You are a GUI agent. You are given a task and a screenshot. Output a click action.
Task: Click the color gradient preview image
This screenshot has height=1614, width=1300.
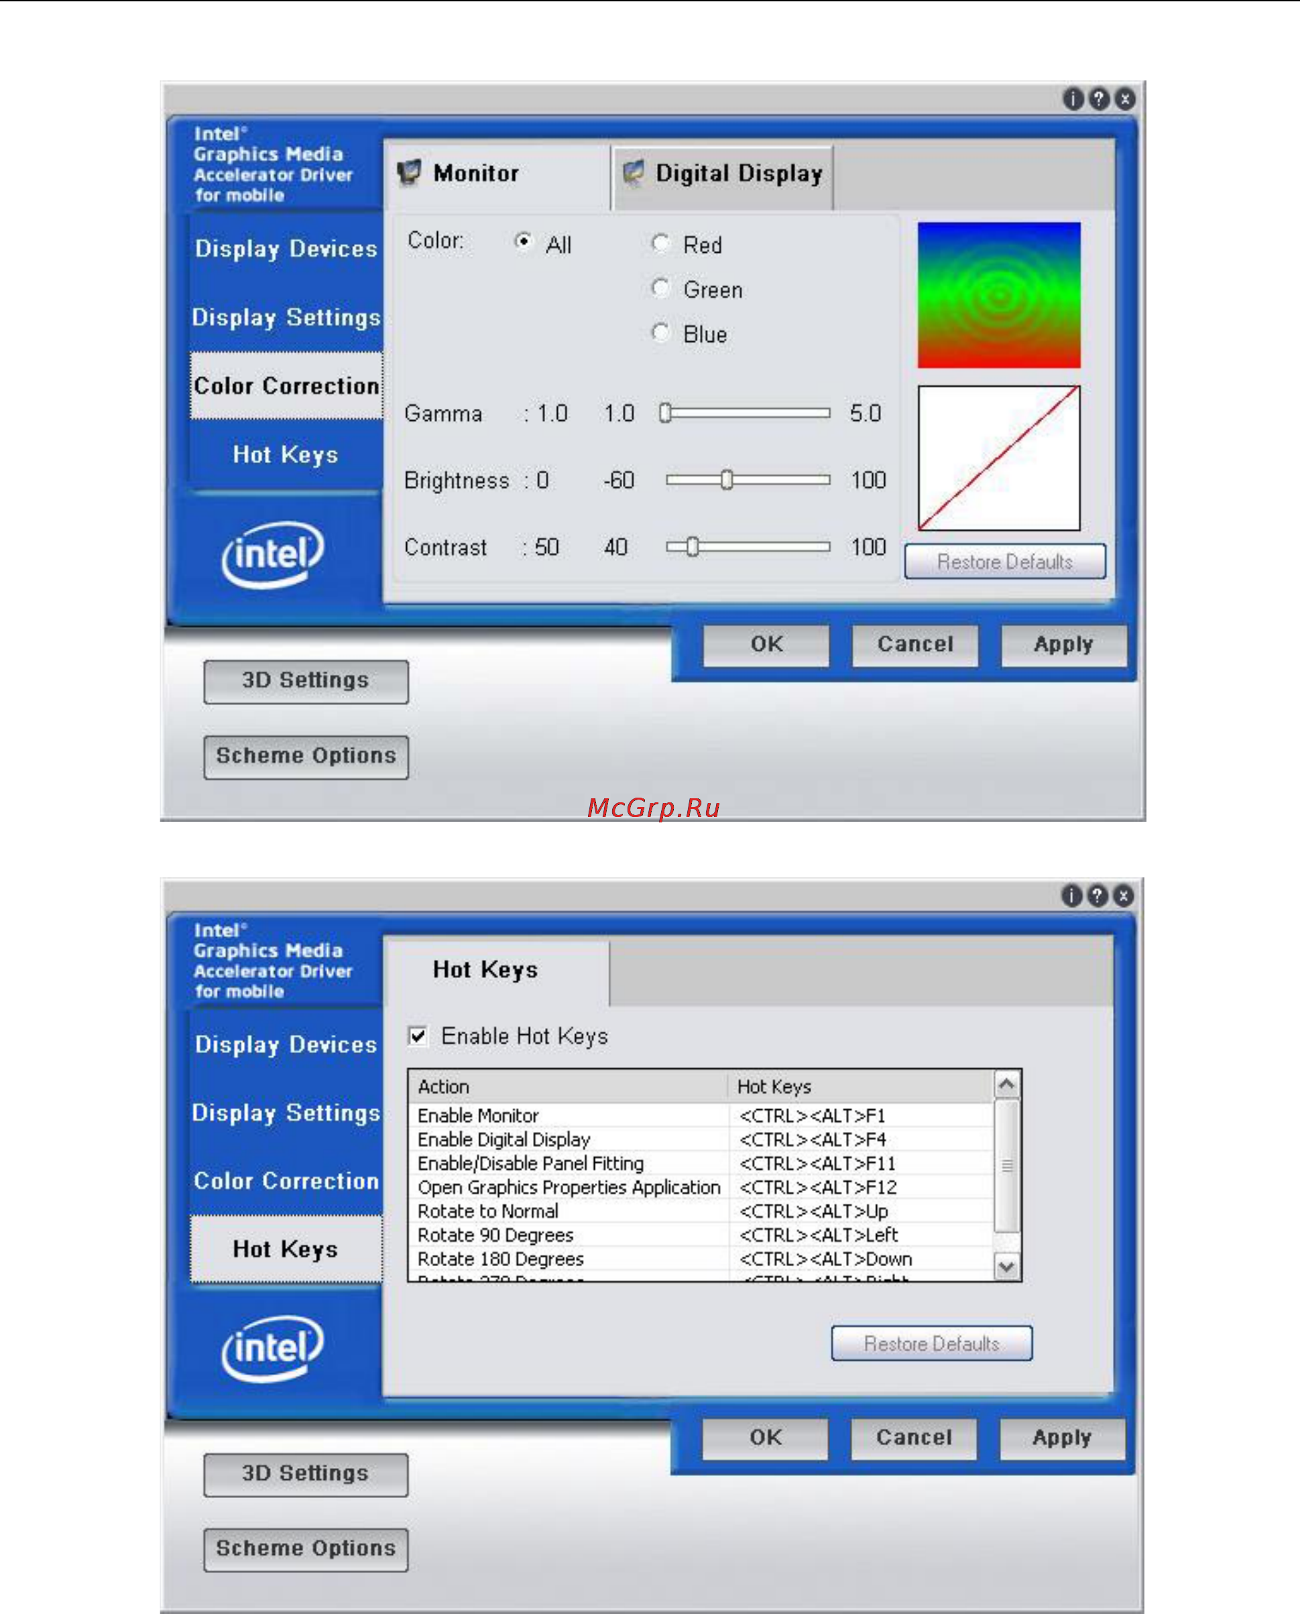coord(999,295)
